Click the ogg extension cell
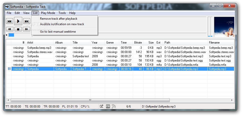The height and width of the screenshot is (116, 242). (x=159, y=60)
